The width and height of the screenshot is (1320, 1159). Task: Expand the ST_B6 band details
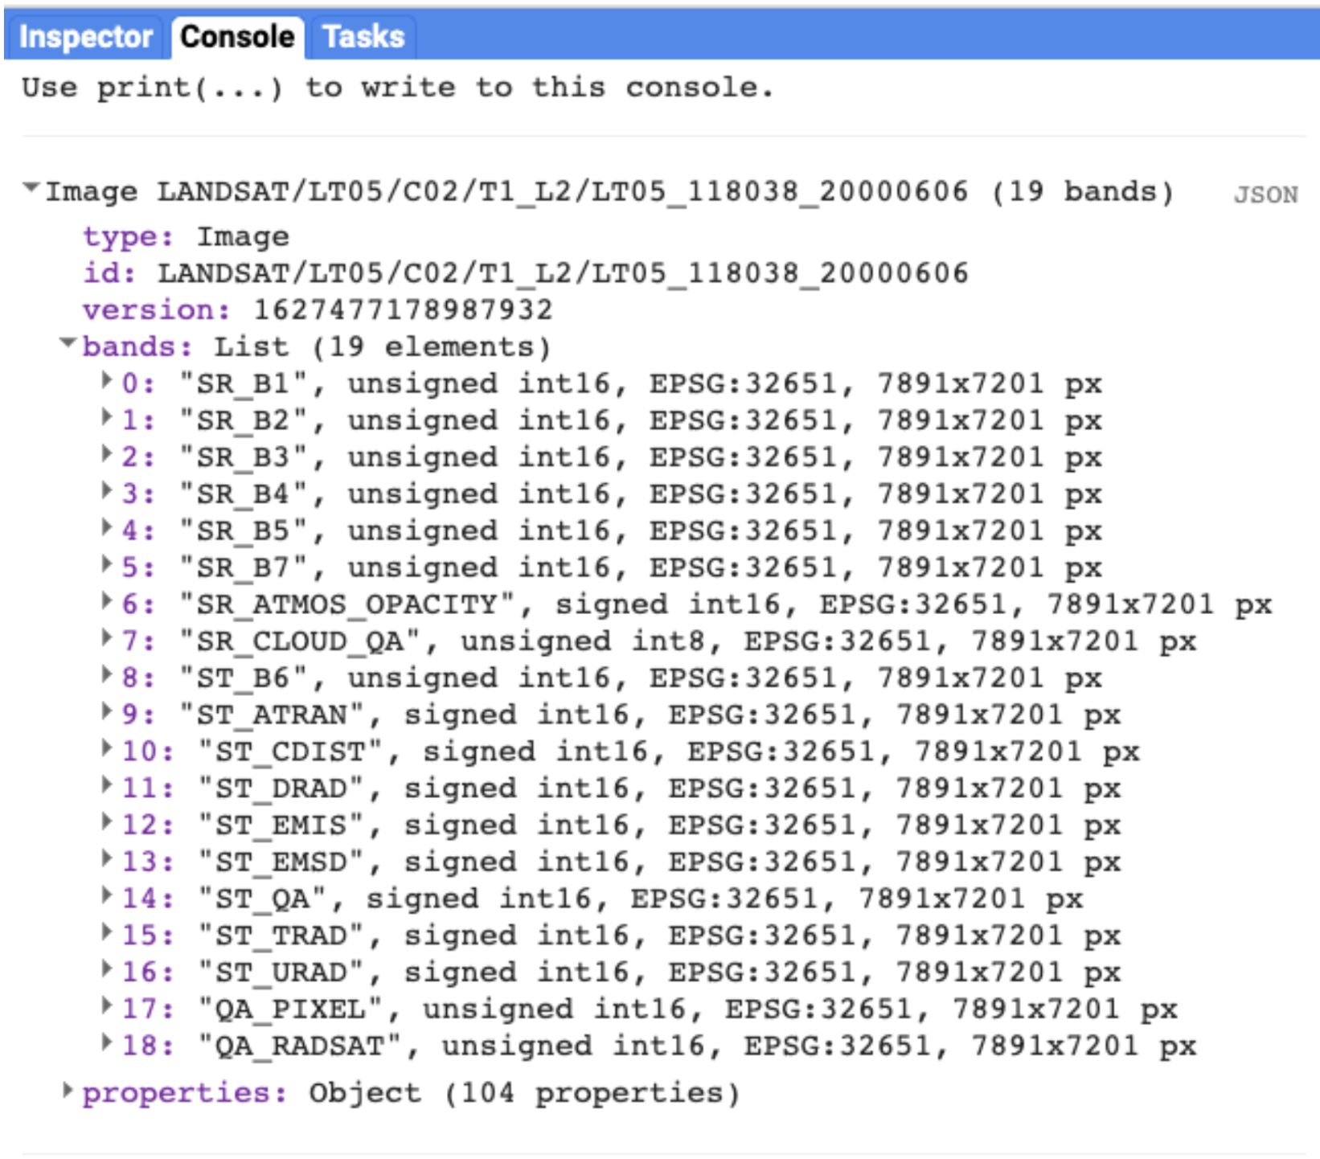(107, 676)
